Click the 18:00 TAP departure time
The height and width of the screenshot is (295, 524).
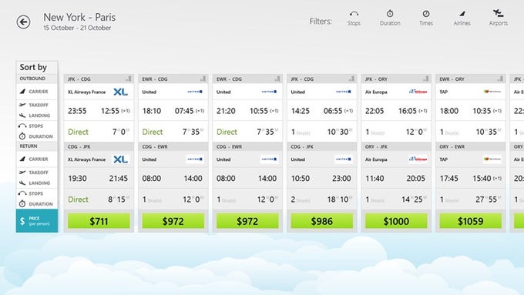(449, 111)
